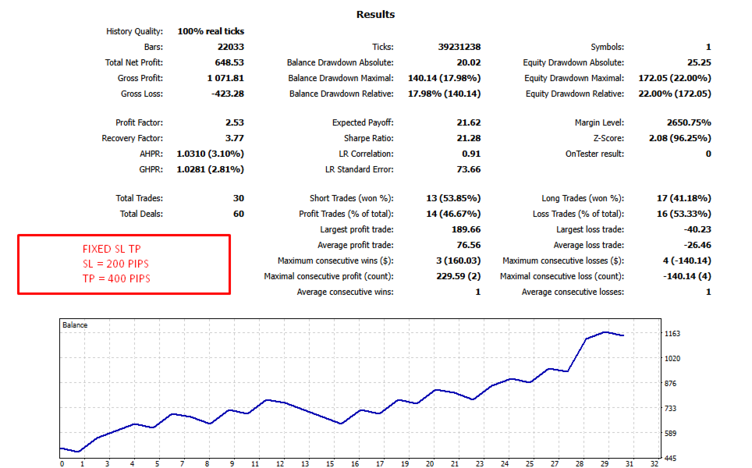
Task: Click Recovery Factor value 3.77
Action: click(235, 138)
